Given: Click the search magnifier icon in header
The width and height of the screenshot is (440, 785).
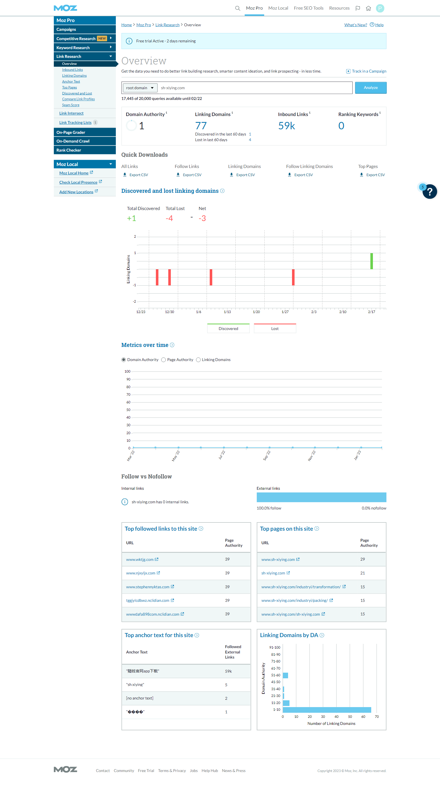Looking at the screenshot, I should pos(238,8).
